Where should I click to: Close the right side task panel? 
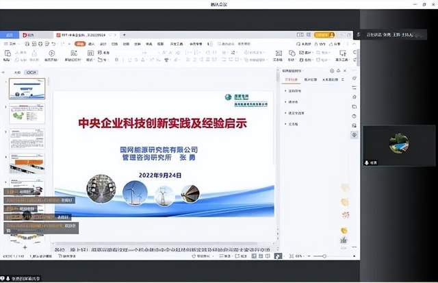tap(345, 71)
